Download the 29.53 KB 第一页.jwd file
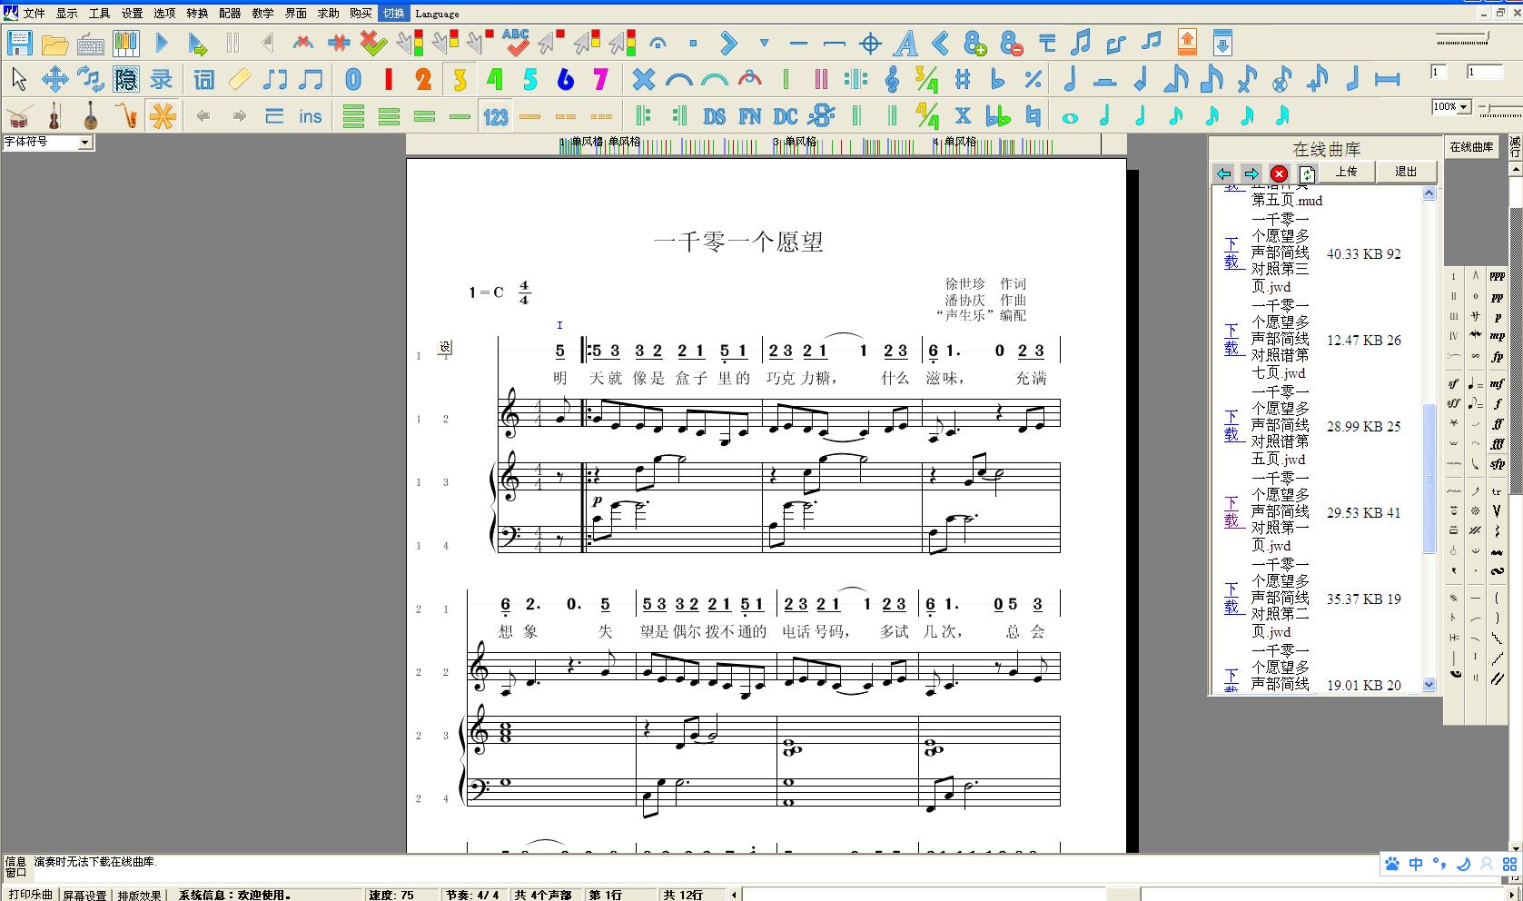1523x901 pixels. (1231, 512)
